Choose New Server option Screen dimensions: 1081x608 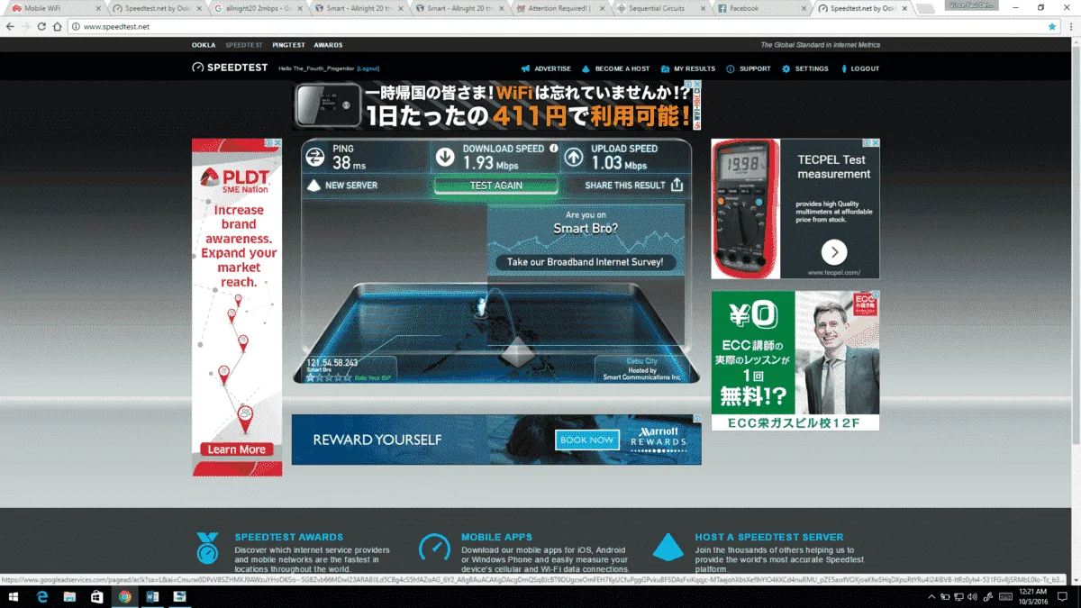(342, 186)
